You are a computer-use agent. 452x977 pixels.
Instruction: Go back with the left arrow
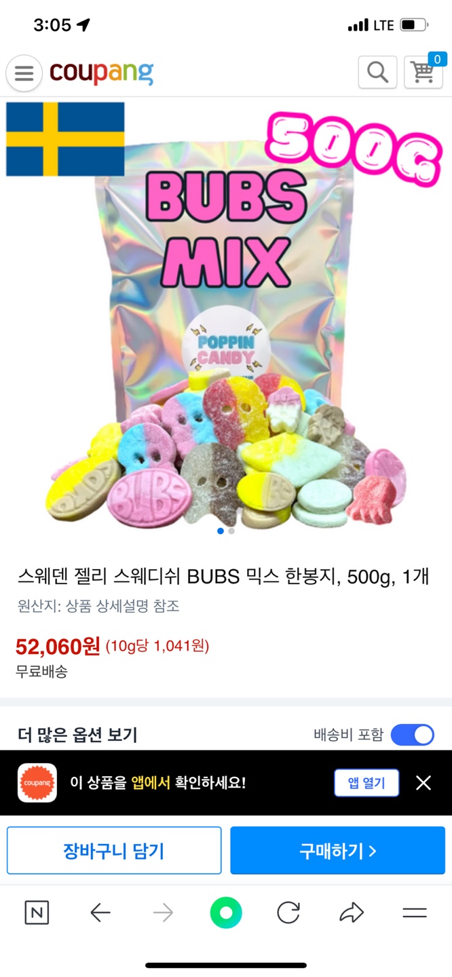coord(100,913)
